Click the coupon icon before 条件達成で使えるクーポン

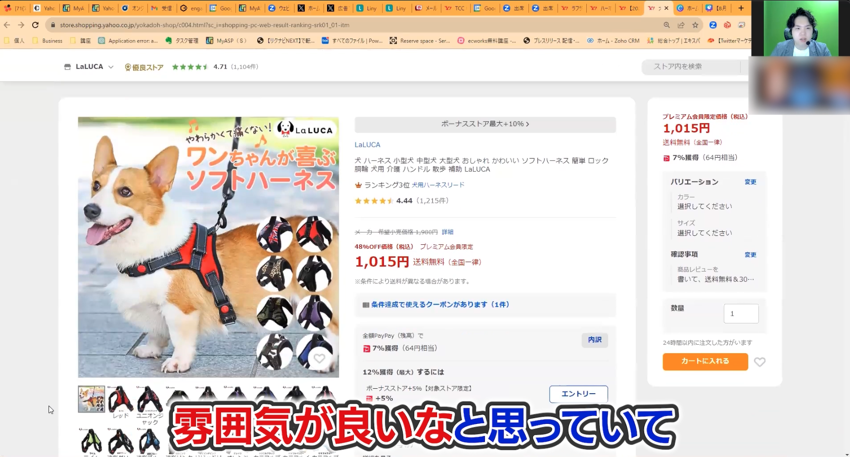pyautogui.click(x=366, y=305)
